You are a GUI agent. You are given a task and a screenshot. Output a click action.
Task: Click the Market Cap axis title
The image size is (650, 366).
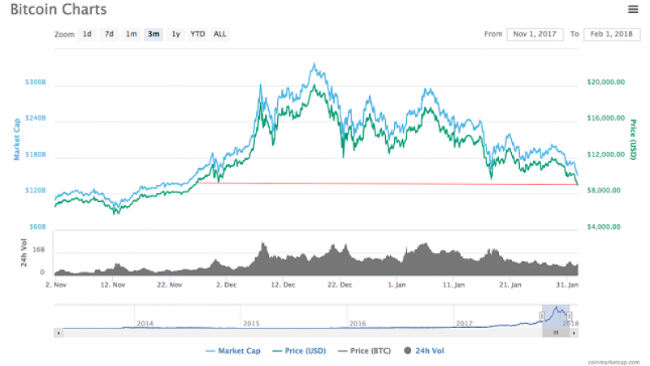(x=16, y=139)
